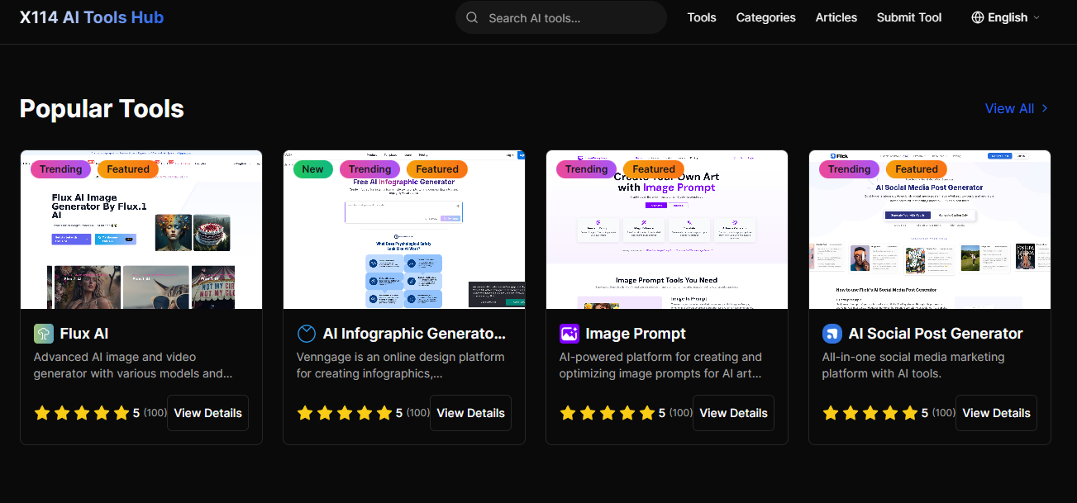The height and width of the screenshot is (503, 1077).
Task: Click the AI Social Post Generator title
Action: [x=936, y=334]
